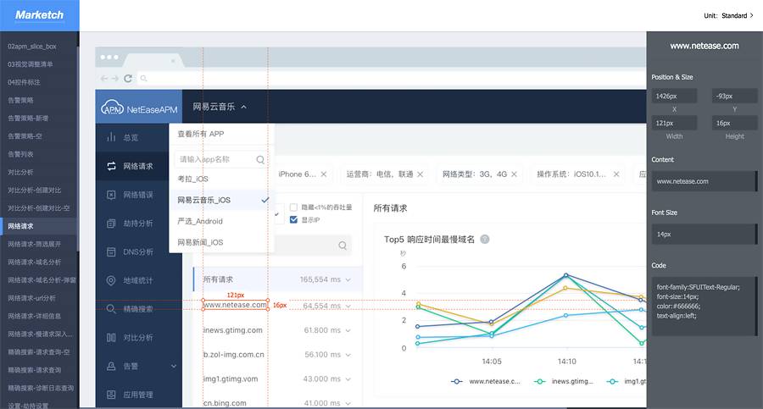Click the 请输入app名称 search field
This screenshot has width=763, height=409.
[220, 159]
